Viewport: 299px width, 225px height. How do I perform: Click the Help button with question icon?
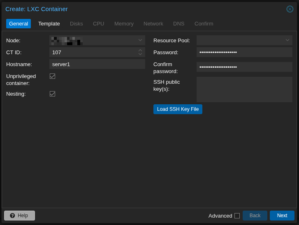click(x=19, y=216)
